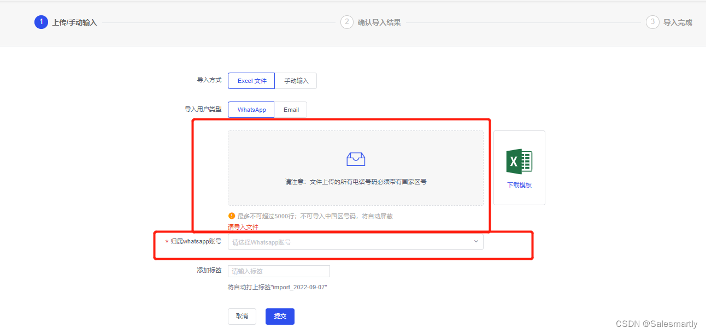Viewport: 706px width, 334px height.
Task: Choose WhatsApp as import user type
Action: pyautogui.click(x=251, y=110)
